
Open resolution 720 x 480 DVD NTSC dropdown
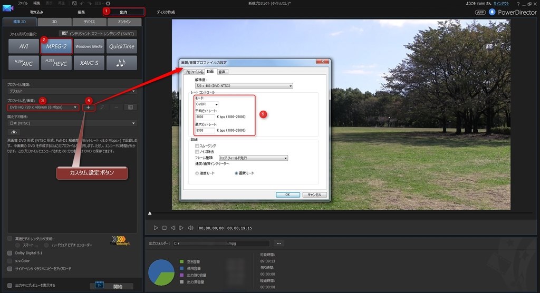[x=244, y=86]
